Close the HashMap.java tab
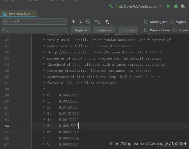 tap(33, 14)
